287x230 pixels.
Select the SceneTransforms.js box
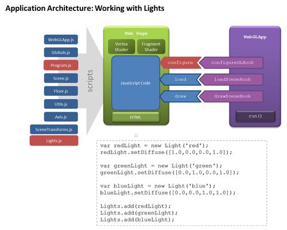pos(54,129)
